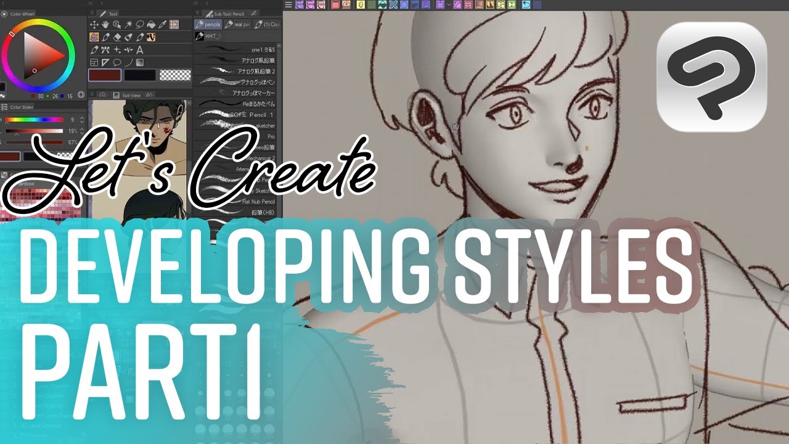The width and height of the screenshot is (789, 444).
Task: Select the butterfly Decoration tool
Action: pyautogui.click(x=105, y=50)
